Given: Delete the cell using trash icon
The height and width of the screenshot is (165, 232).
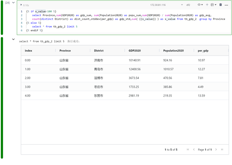Looking at the screenshot, I should click(x=220, y=5).
